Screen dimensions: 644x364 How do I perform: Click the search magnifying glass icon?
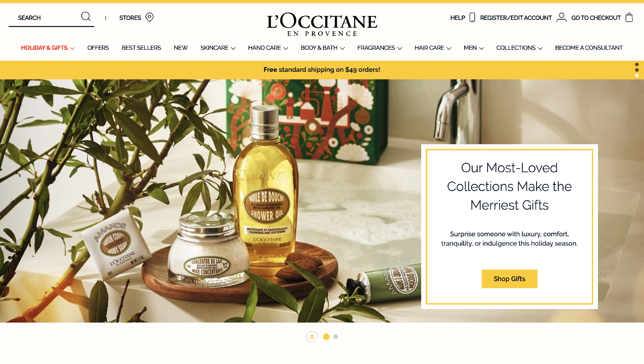[86, 16]
